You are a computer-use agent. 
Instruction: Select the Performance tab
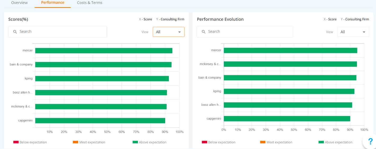point(53,3)
